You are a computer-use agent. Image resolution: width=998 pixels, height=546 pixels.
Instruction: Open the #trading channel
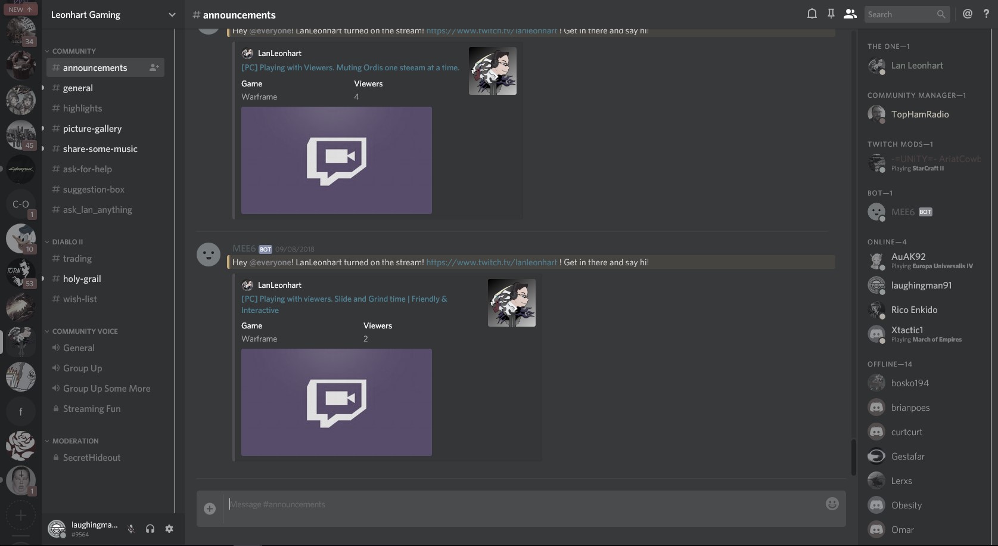click(77, 259)
